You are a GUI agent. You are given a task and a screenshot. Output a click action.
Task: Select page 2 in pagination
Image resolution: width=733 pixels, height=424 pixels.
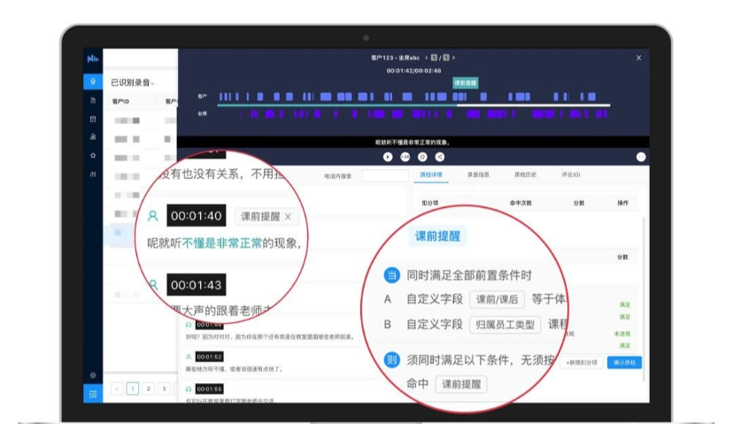148,389
